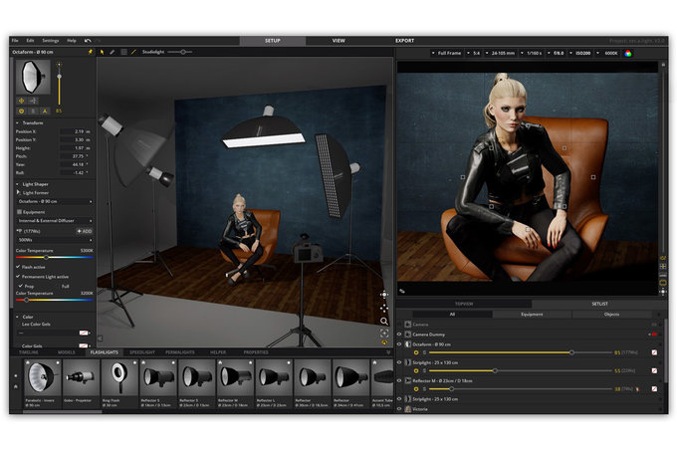The height and width of the screenshot is (451, 677).
Task: Select the yellow pointer selection tool
Action: pyautogui.click(x=102, y=52)
